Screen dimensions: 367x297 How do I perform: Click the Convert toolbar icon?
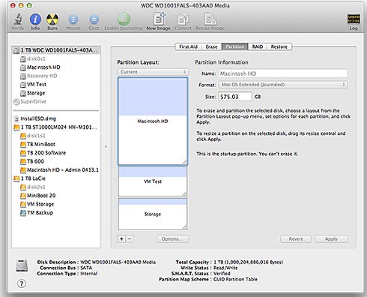pyautogui.click(x=183, y=19)
